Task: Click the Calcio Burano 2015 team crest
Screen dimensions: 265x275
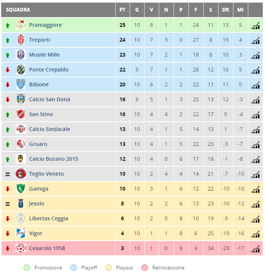Action: point(21,159)
